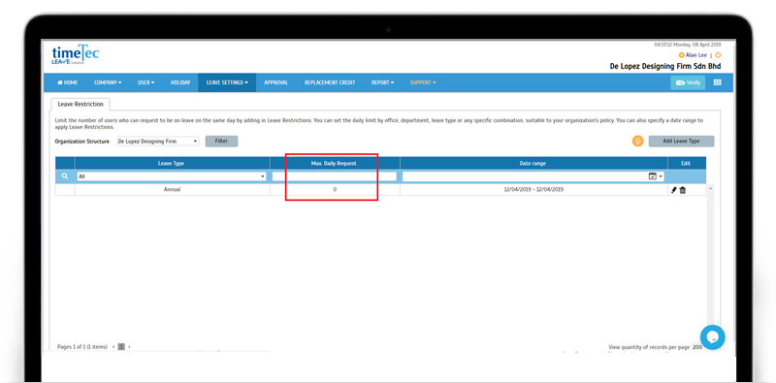Click the records per page field showing 200
This screenshot has height=383, width=776.
coord(698,347)
